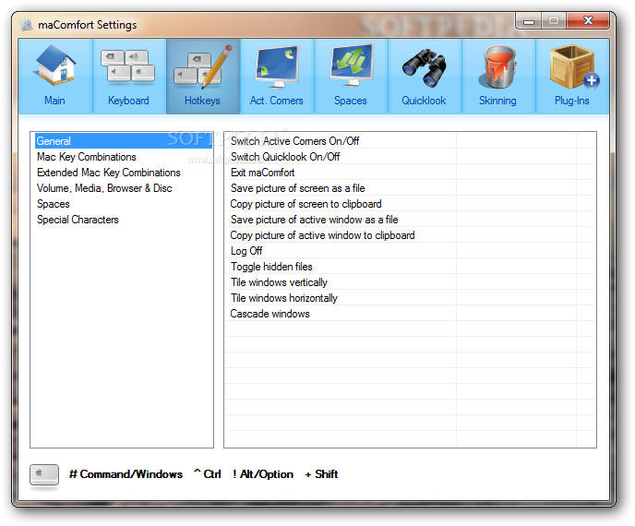The height and width of the screenshot is (526, 635).
Task: Click the maComfort title bar app icon
Action: pyautogui.click(x=27, y=25)
